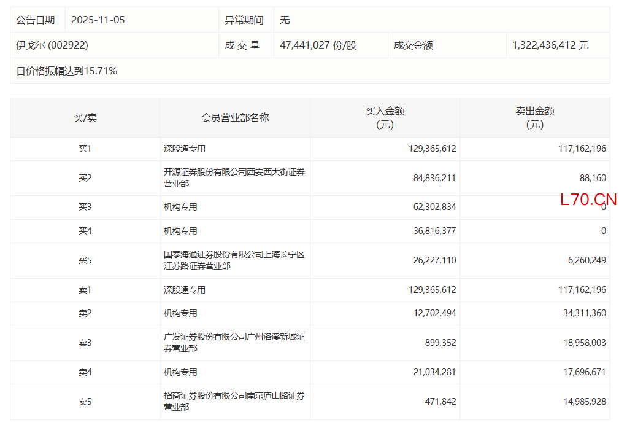Image resolution: width=619 pixels, height=436 pixels.
Task: Click the 买/卖 column header
Action: [85, 118]
